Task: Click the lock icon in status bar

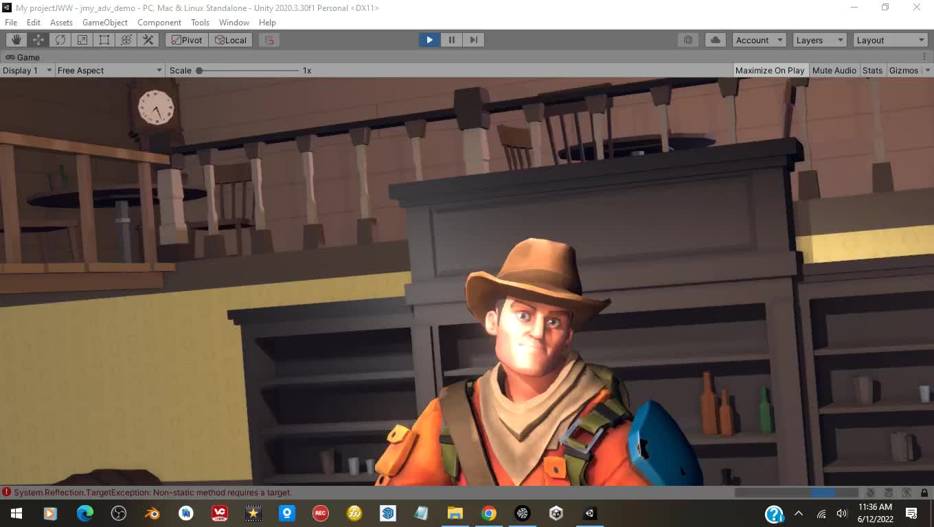Action: pos(924,492)
